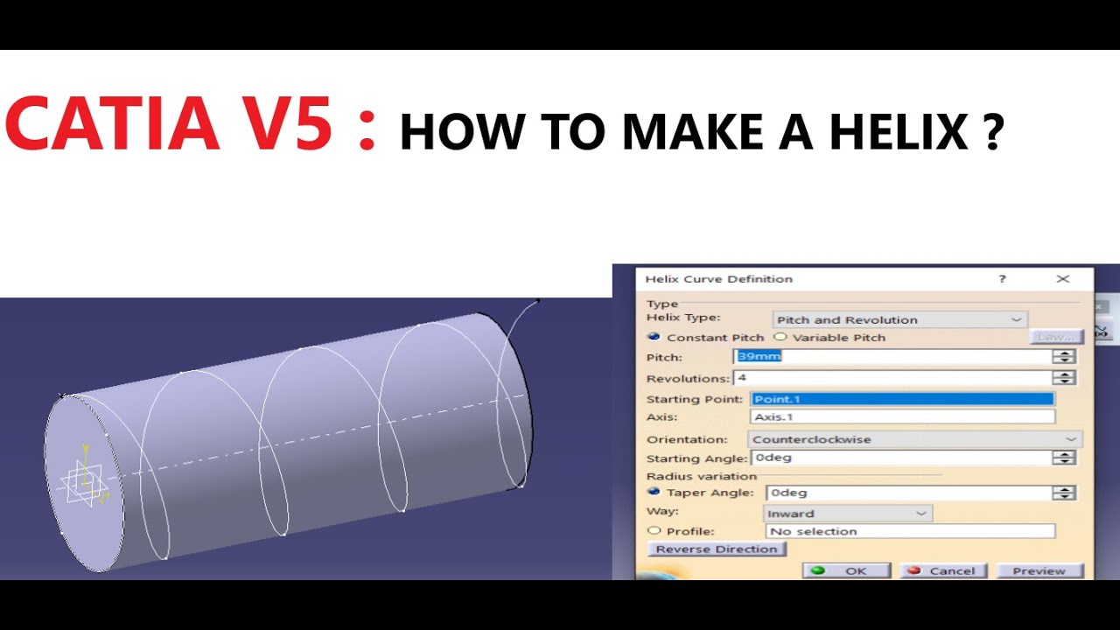Decrease Revolutions with the down spinner arrow
The image size is (1120, 630).
pos(1064,382)
